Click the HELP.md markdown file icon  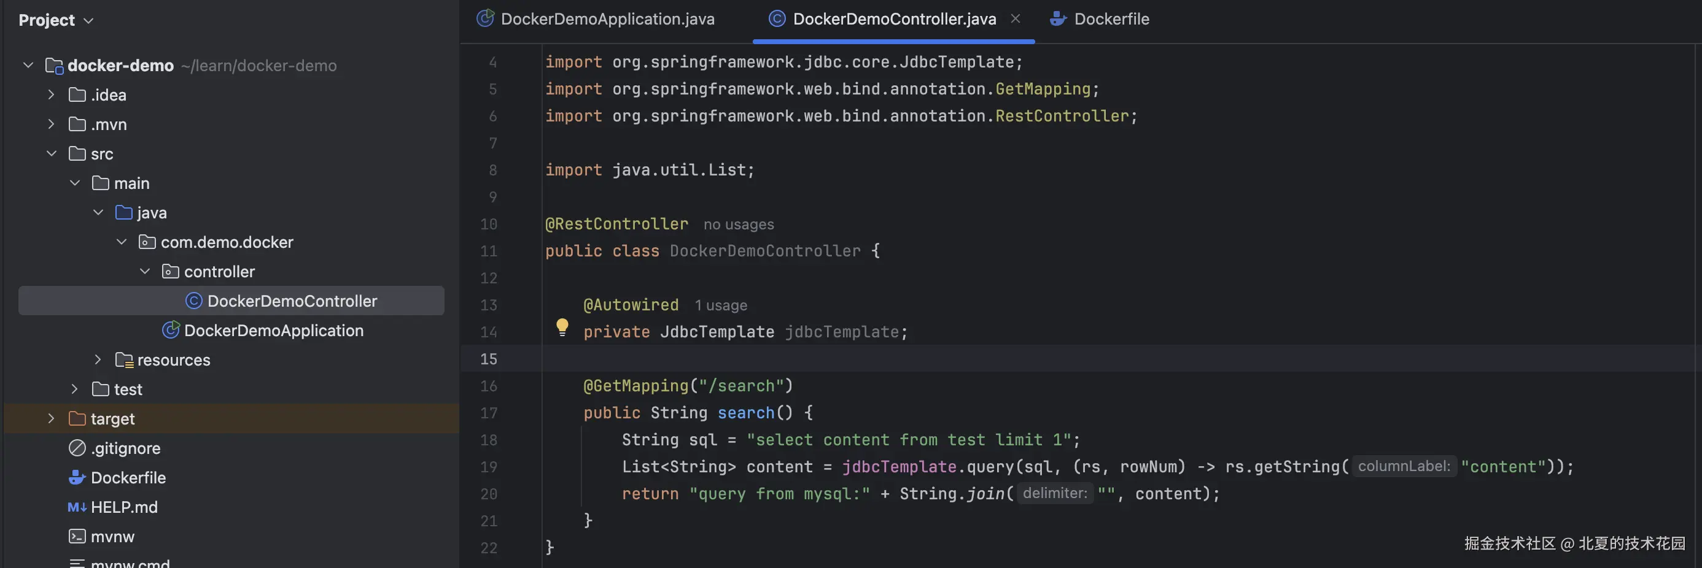click(77, 507)
